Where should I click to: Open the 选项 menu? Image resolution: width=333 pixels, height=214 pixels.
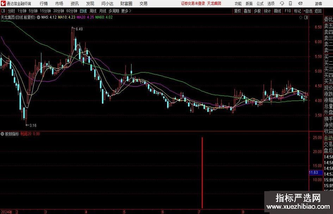pos(271,4)
